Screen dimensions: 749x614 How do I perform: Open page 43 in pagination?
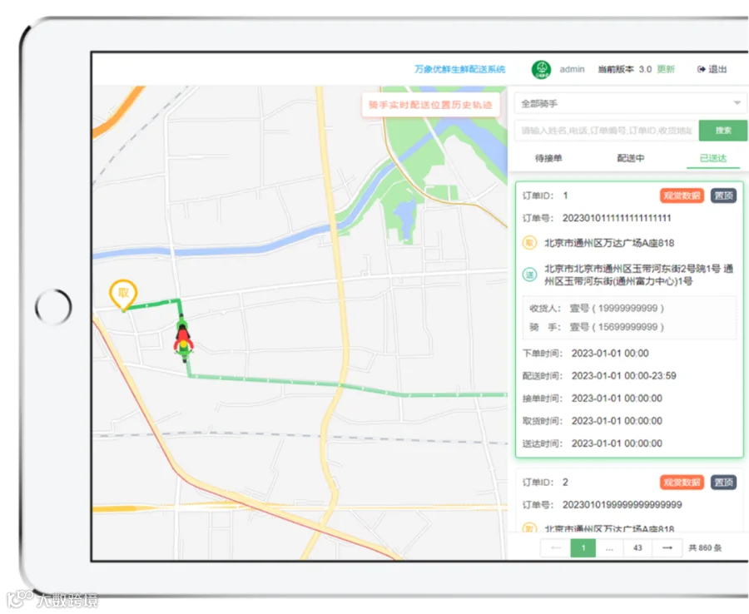637,547
